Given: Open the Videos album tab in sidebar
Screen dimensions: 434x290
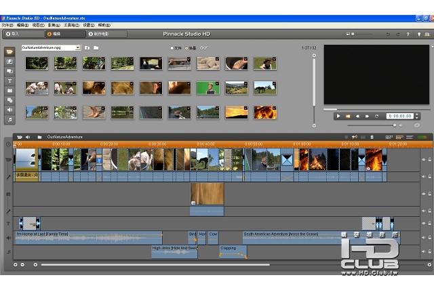Looking at the screenshot, I should pos(9,51).
